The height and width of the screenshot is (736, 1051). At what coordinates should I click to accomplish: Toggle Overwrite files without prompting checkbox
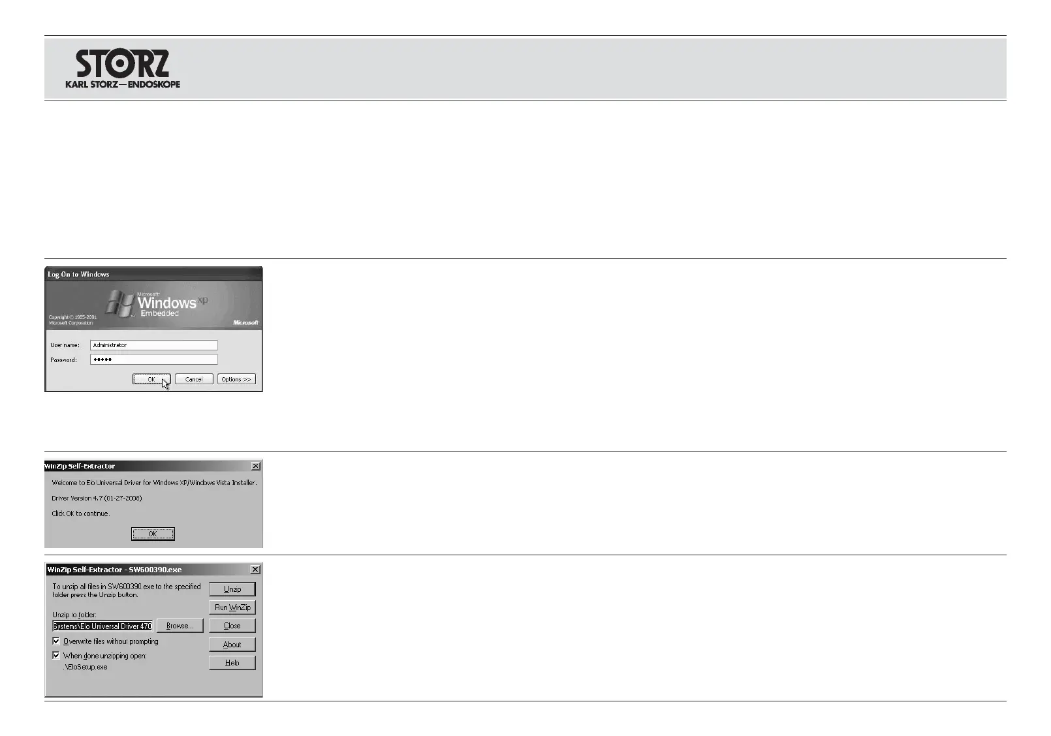(56, 641)
